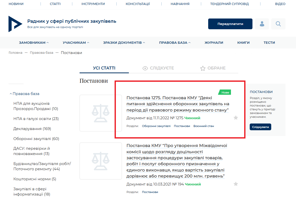Click the Слідкувати follow button
296x200 pixels.
(x=260, y=127)
